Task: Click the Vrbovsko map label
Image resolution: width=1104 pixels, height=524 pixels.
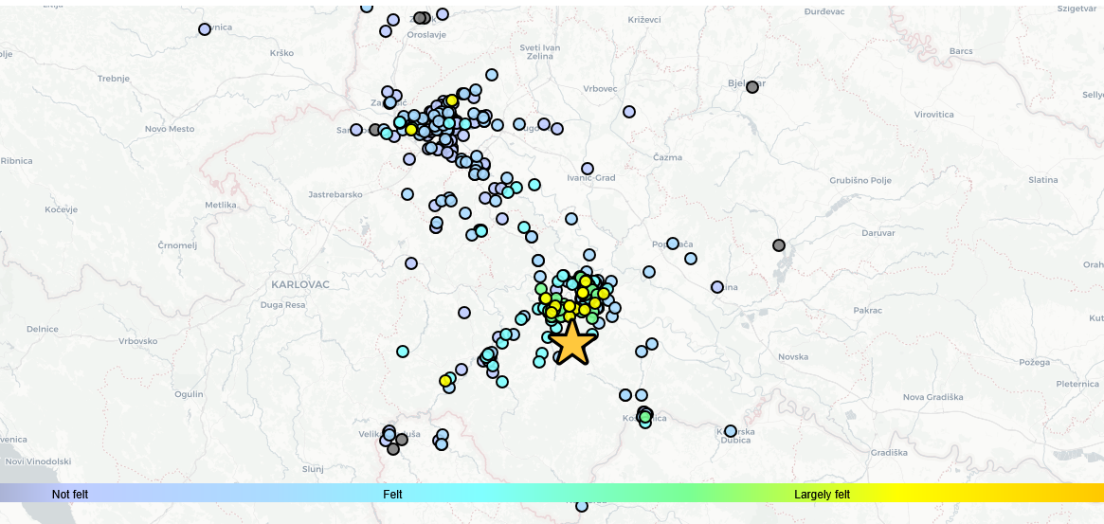Action: pyautogui.click(x=138, y=341)
